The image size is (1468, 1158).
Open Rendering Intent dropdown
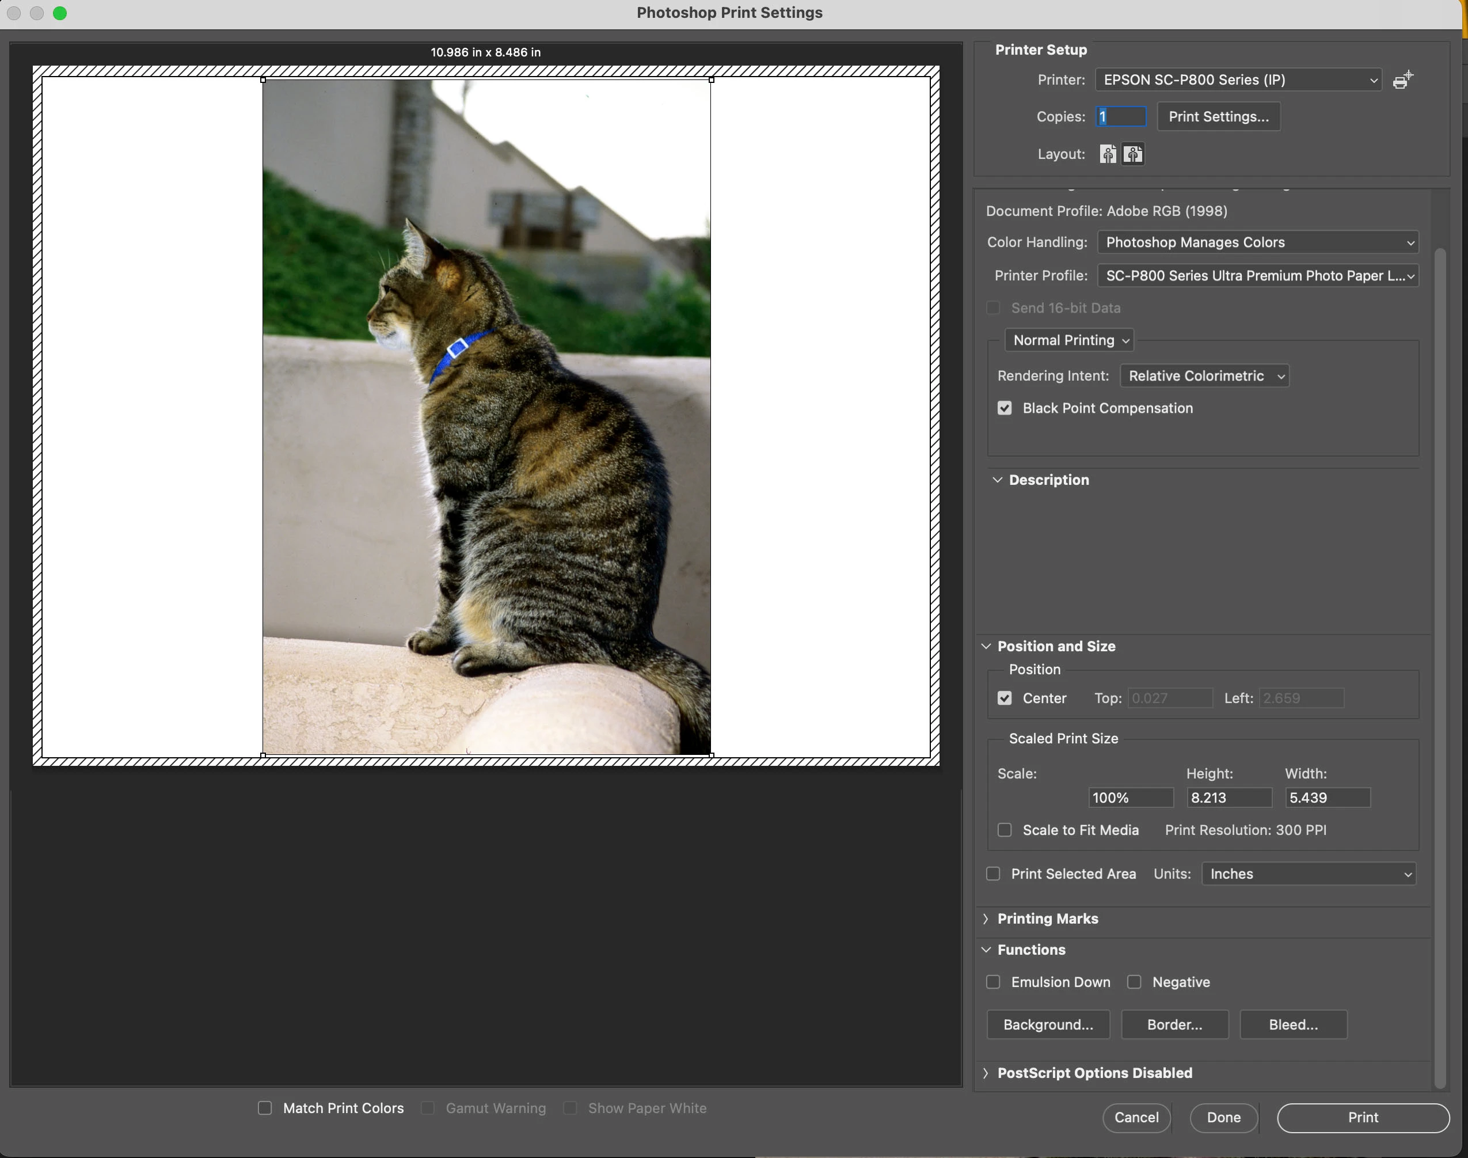coord(1204,376)
